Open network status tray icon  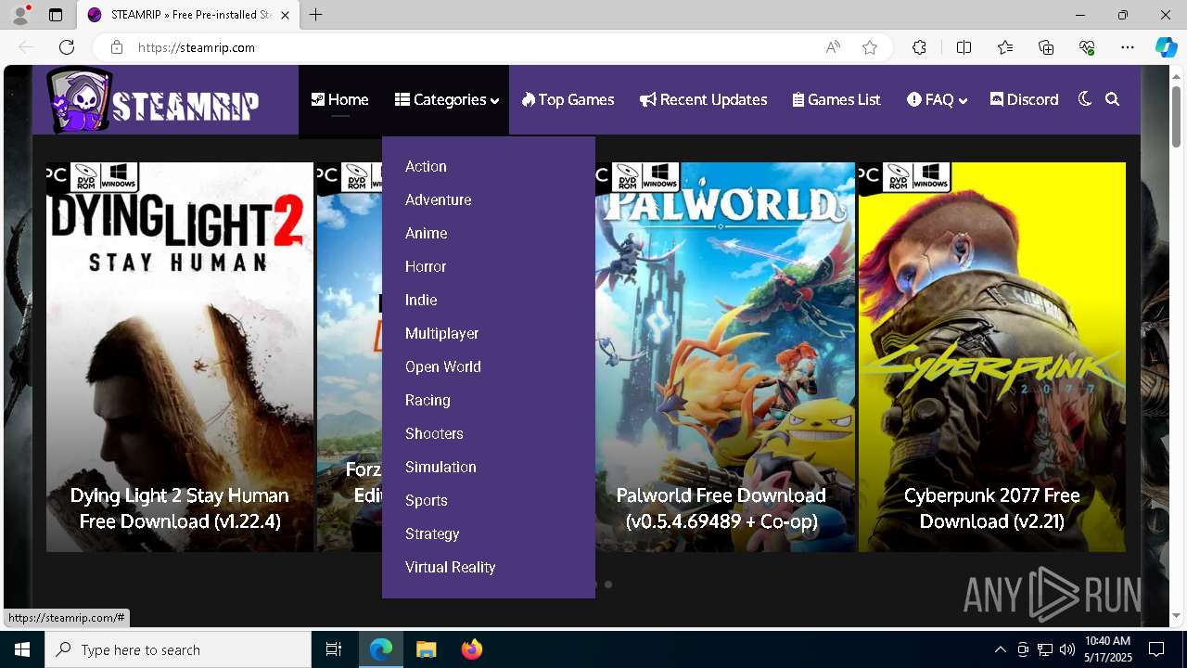[1044, 649]
